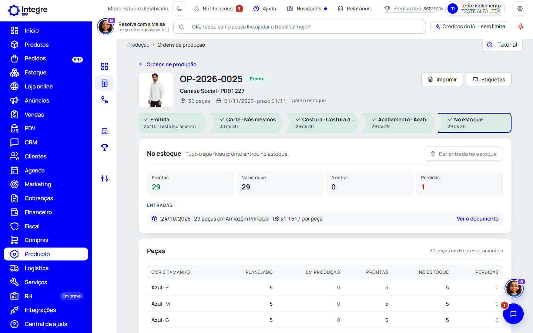Open the route flow icon in secondary sidebar
533x333 pixels.
104,100
